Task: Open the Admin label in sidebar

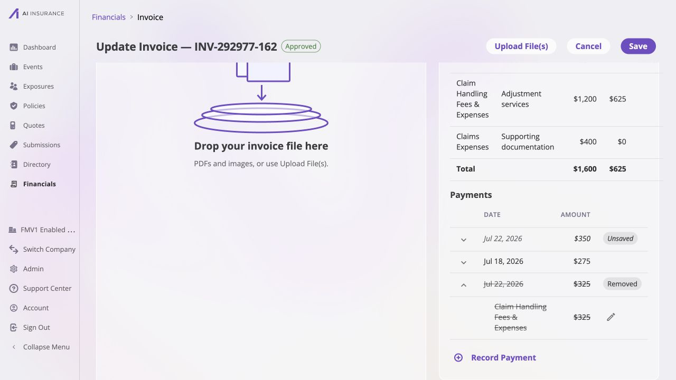Action: [x=33, y=269]
